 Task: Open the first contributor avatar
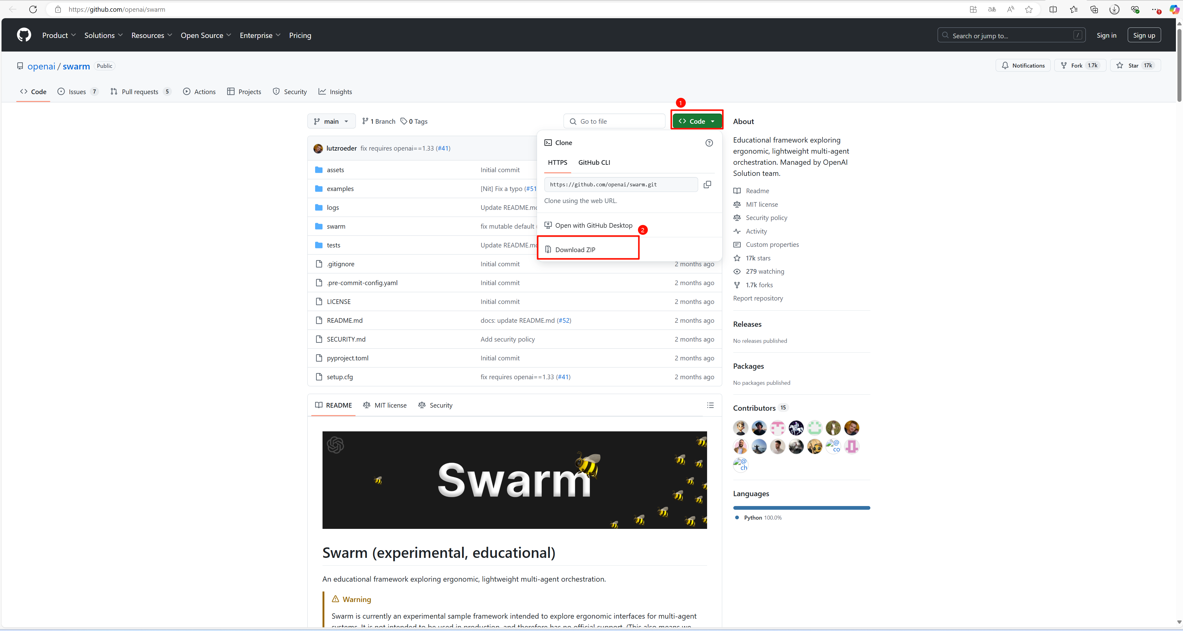(x=740, y=428)
